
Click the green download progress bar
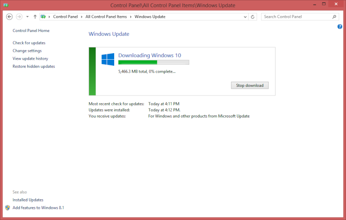154,62
